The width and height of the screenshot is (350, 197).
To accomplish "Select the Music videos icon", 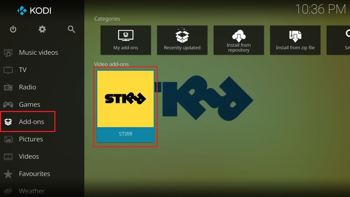I will [8, 53].
